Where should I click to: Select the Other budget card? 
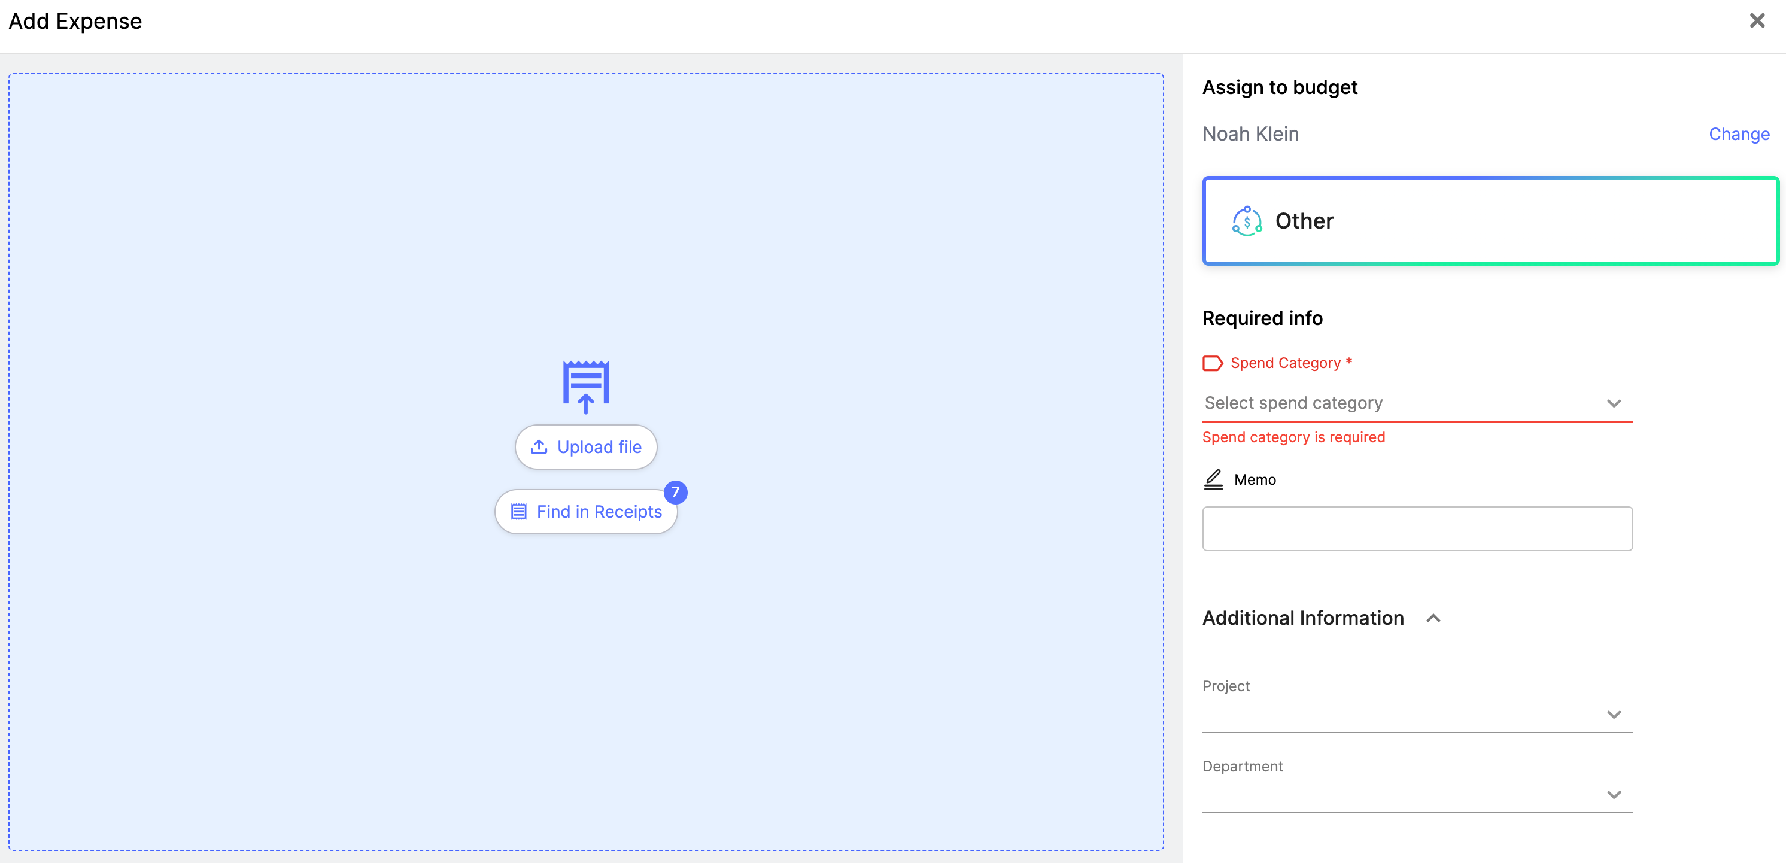pyautogui.click(x=1491, y=220)
